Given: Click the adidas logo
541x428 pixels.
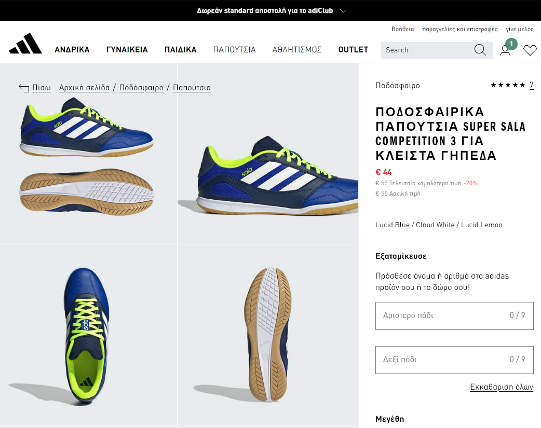Looking at the screenshot, I should 25,44.
